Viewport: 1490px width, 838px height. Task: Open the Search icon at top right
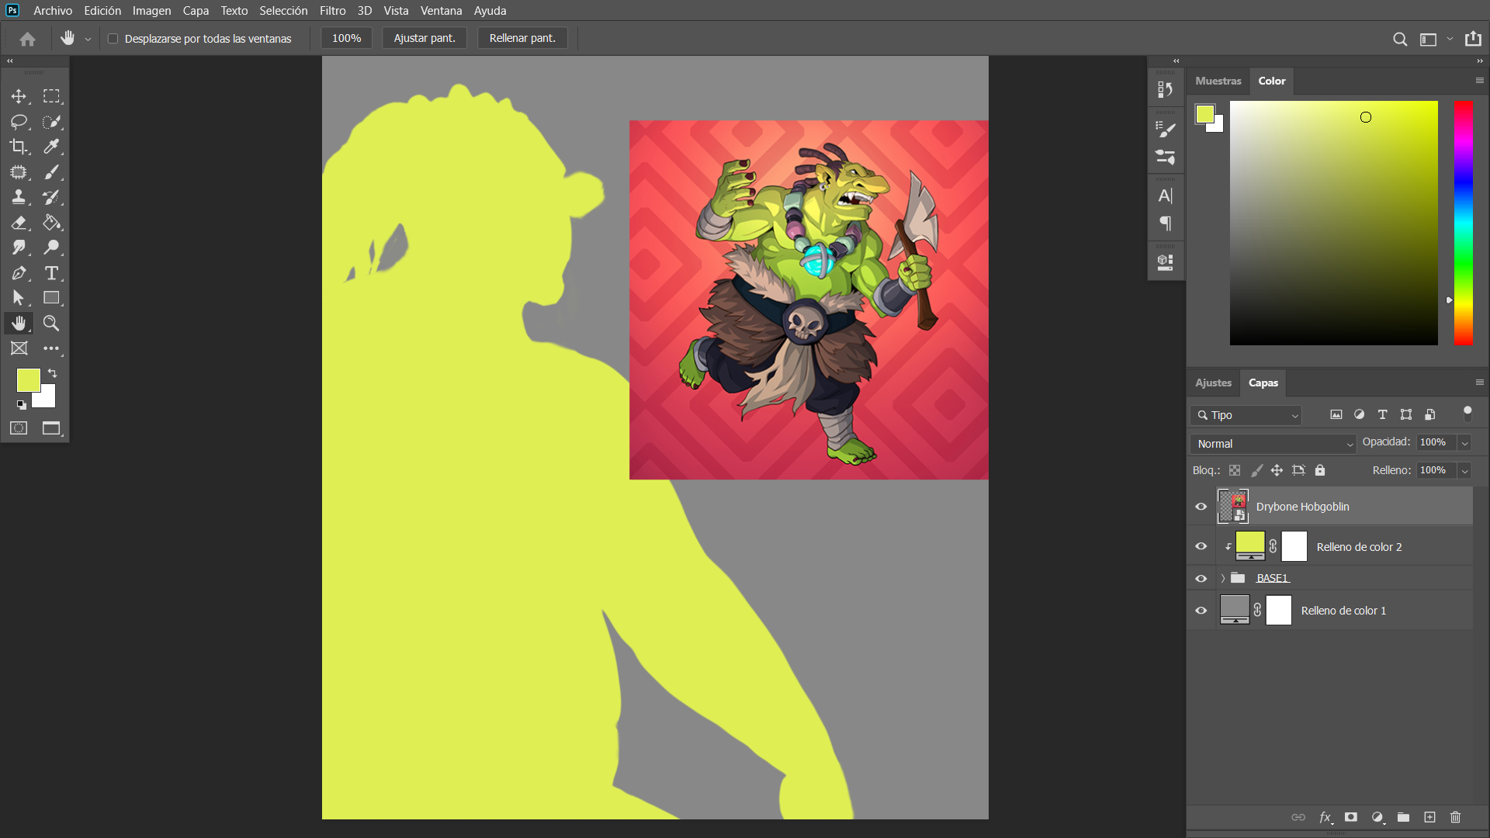pyautogui.click(x=1400, y=40)
